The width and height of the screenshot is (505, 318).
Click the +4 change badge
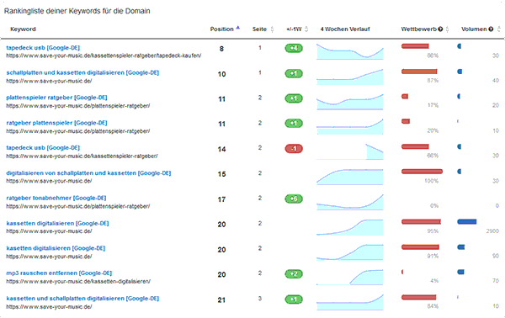pos(294,49)
